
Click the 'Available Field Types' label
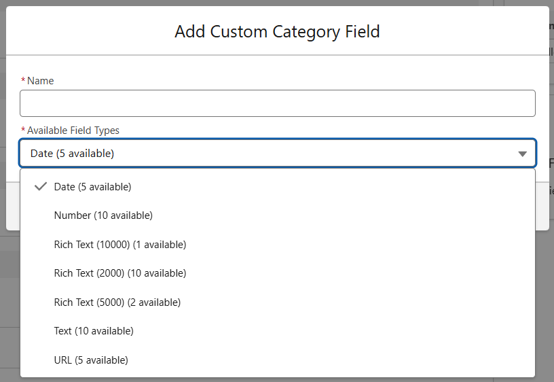point(73,131)
